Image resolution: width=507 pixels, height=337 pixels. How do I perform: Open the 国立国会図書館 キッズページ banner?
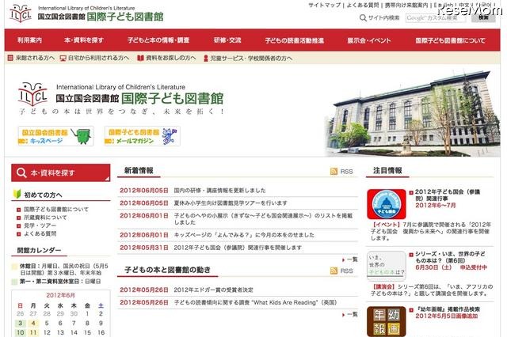[x=56, y=136]
